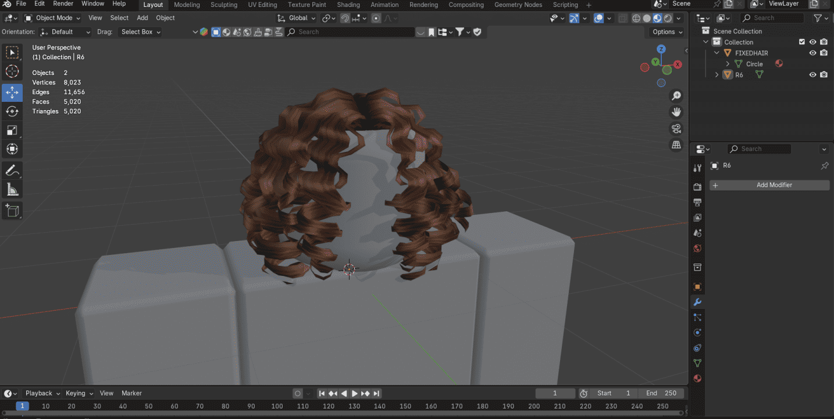Image resolution: width=834 pixels, height=419 pixels.
Task: Exclude Collection using its checkbox
Action: pos(802,42)
